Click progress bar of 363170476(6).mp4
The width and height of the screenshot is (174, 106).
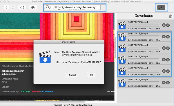click(x=144, y=83)
